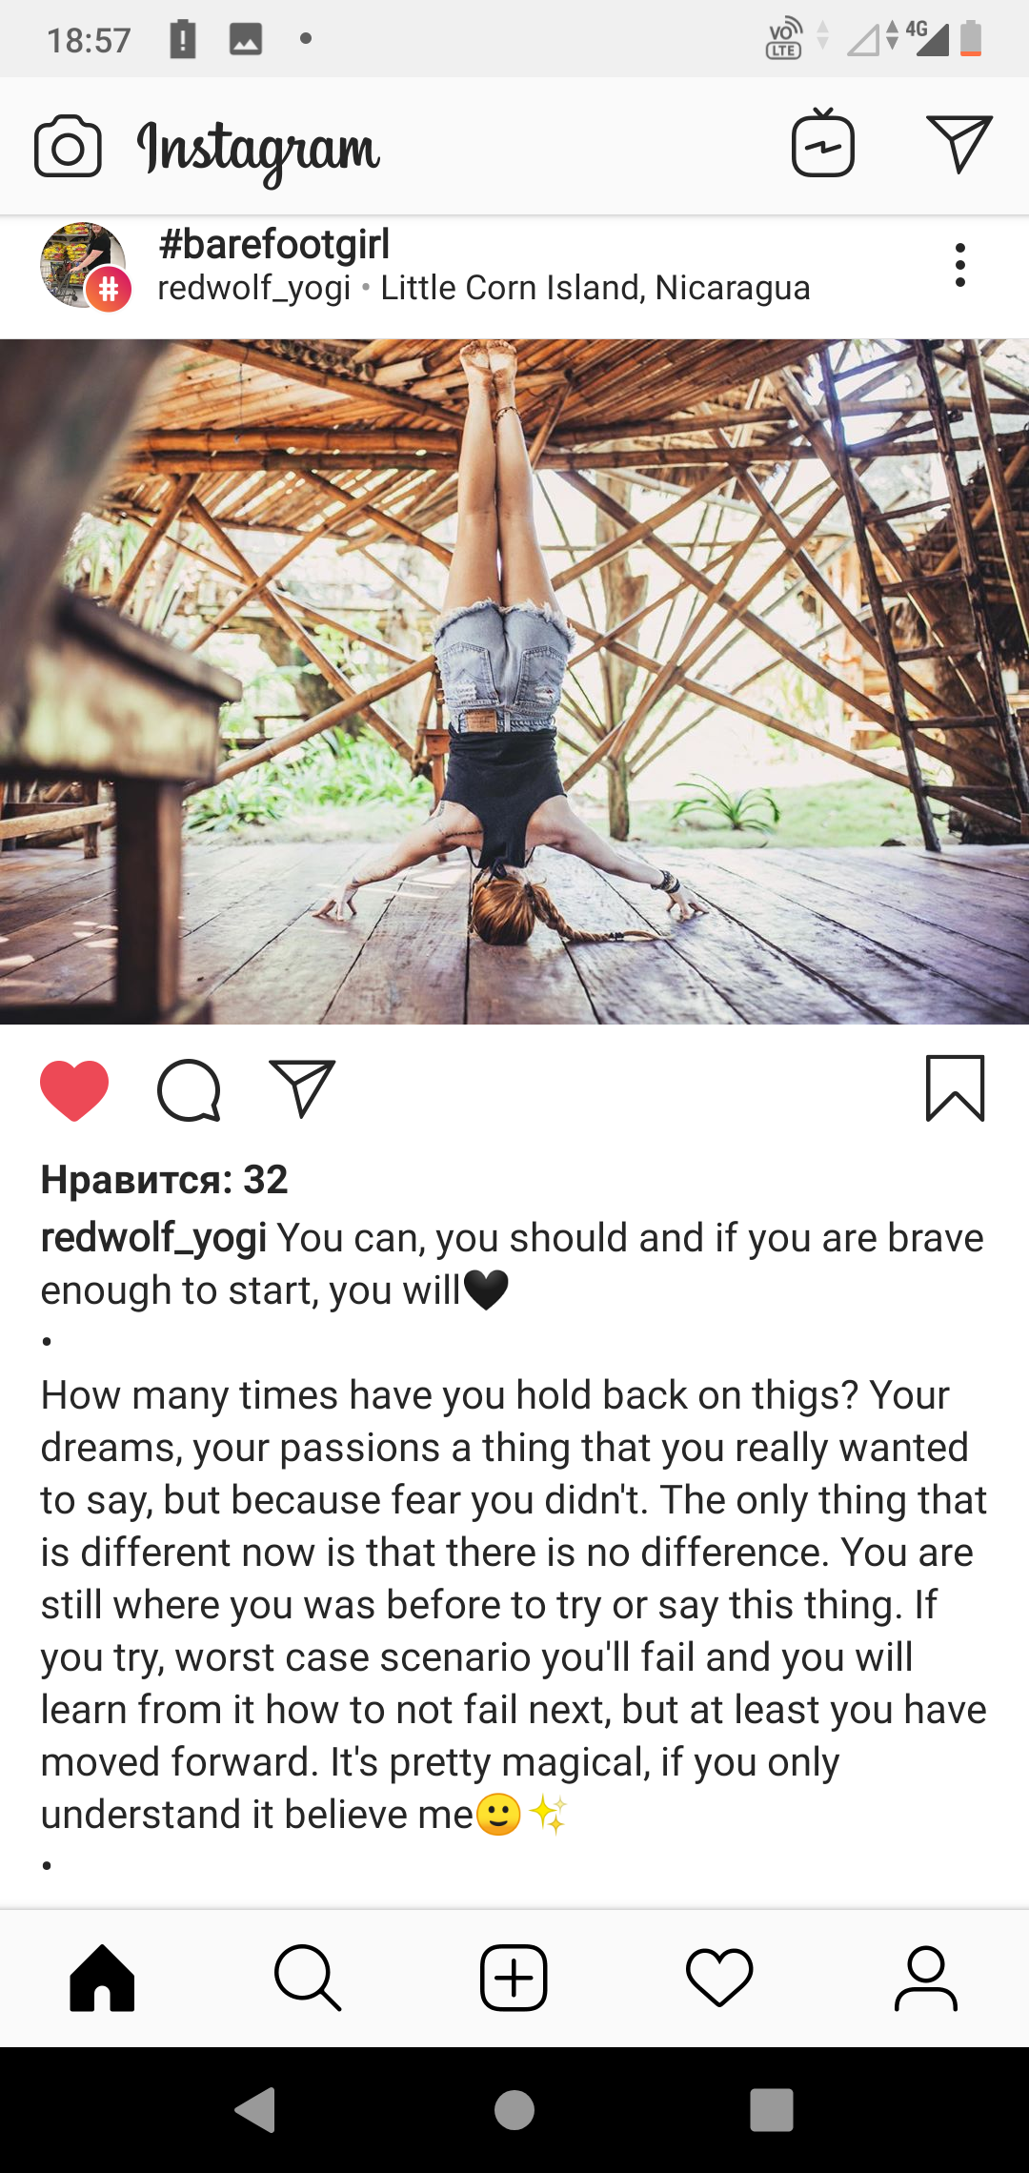Open the Instagram camera icon
Screen dimensions: 1029x2173
68,147
